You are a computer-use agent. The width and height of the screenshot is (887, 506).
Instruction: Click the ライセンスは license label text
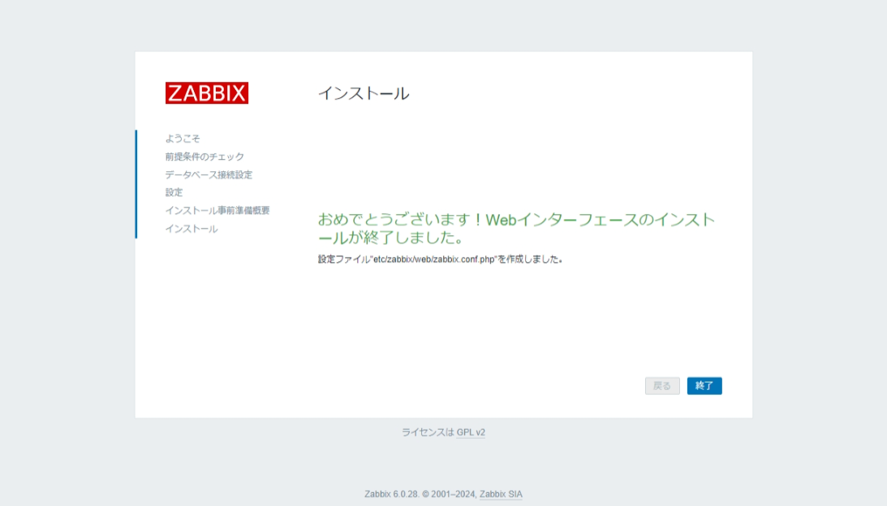(x=428, y=432)
